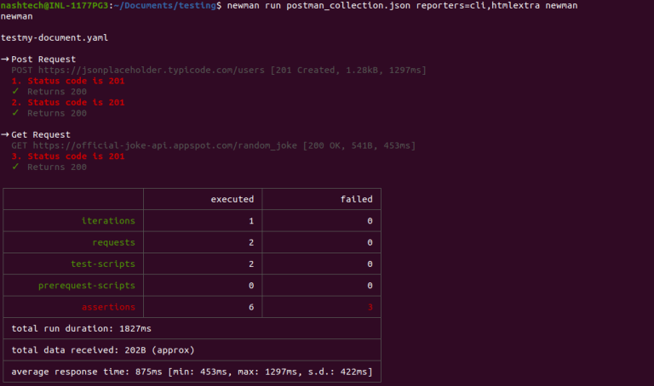Click the average response time line
654x386 pixels.
(192, 372)
